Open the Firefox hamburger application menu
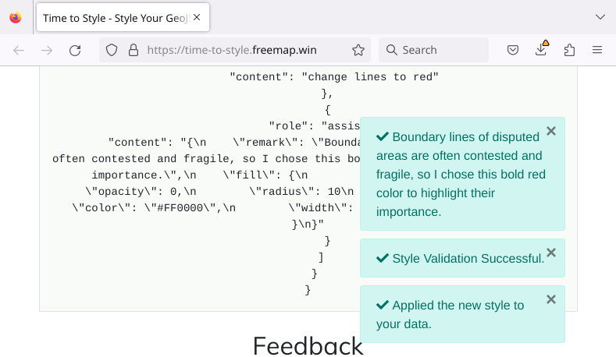Screen dimensions: 616x357 tap(597, 50)
